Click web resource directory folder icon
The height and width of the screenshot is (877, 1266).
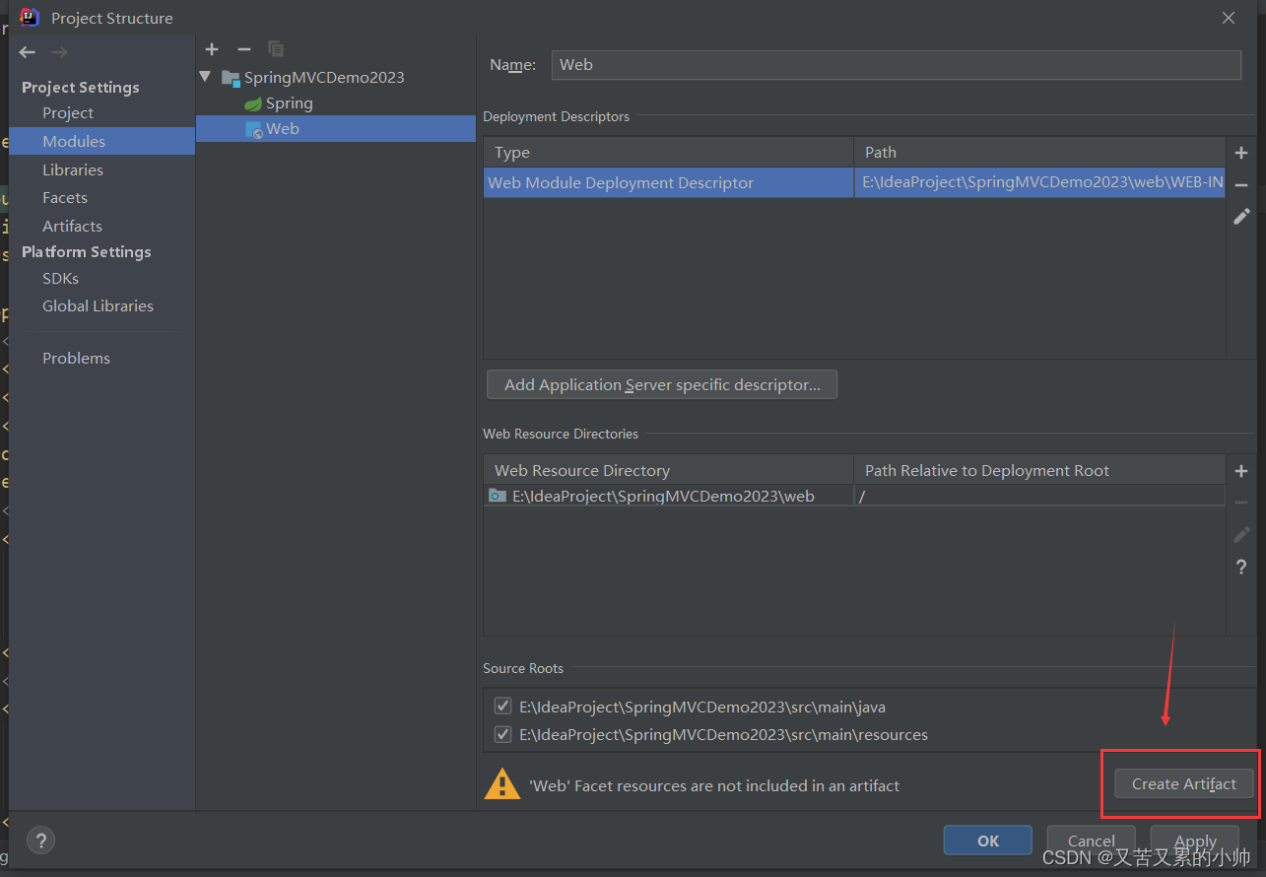499,496
